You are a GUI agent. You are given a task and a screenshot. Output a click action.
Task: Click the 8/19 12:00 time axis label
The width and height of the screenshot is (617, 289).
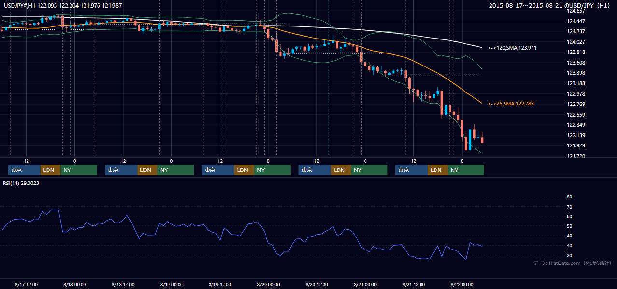220,284
